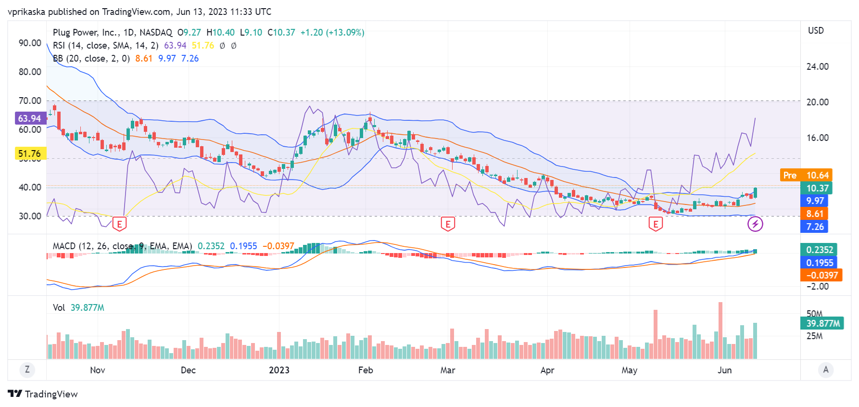Click the -2.00 MACD scale value
Viewport: 859px width, 407px height.
[817, 286]
